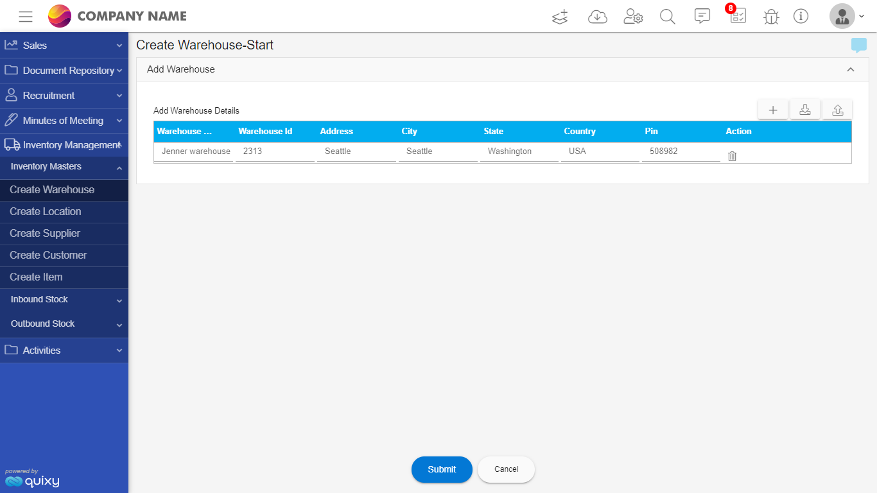This screenshot has height=493, width=877.
Task: Cancel the warehouse form
Action: tap(506, 469)
